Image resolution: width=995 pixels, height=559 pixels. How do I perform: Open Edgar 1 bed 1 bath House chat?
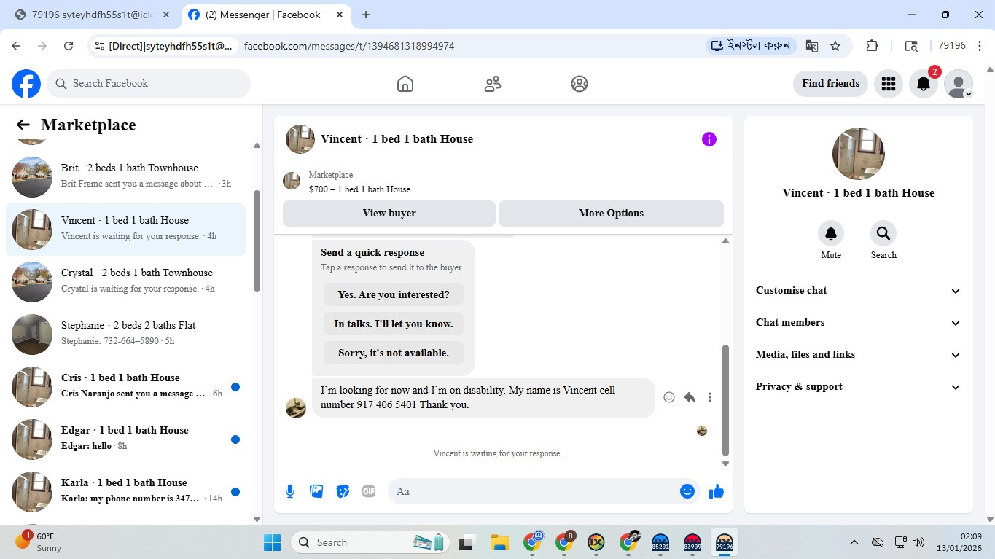[125, 439]
